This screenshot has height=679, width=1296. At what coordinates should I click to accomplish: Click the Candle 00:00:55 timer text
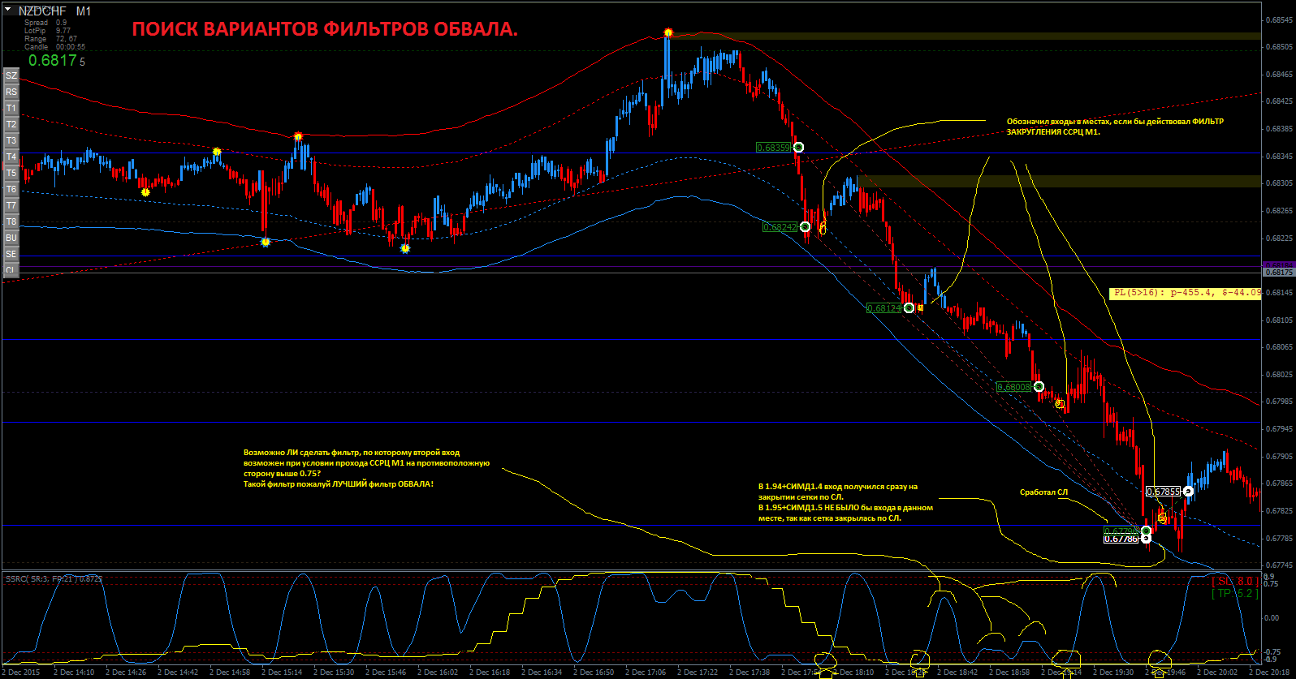point(54,47)
